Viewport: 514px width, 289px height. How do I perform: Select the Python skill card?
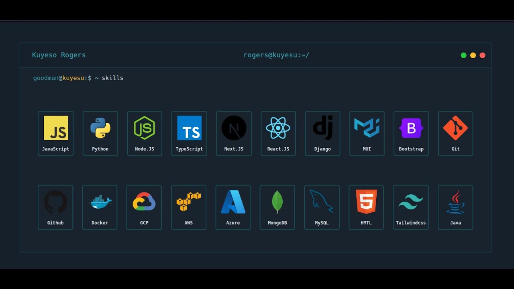[x=100, y=134]
